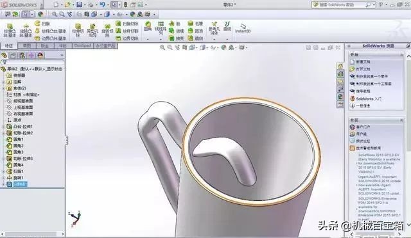Switch to the 草图 (Sketch) tab
The image size is (411, 238).
tap(27, 45)
